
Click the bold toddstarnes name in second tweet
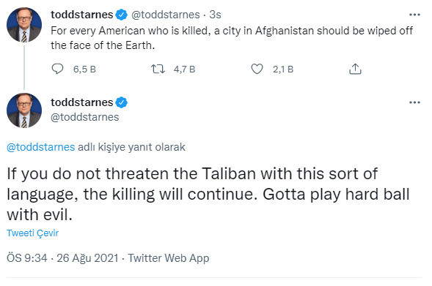pyautogui.click(x=82, y=102)
